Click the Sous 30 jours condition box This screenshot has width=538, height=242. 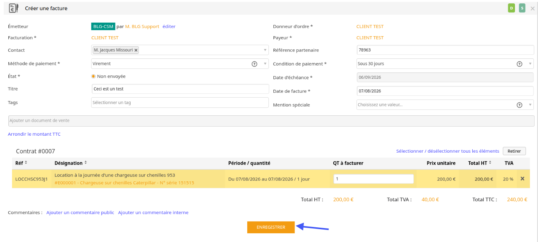[445, 64]
